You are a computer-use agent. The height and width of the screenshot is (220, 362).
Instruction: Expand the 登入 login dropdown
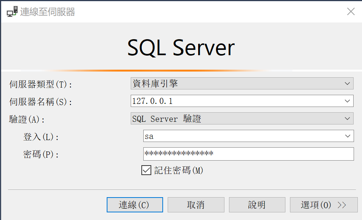click(347, 136)
